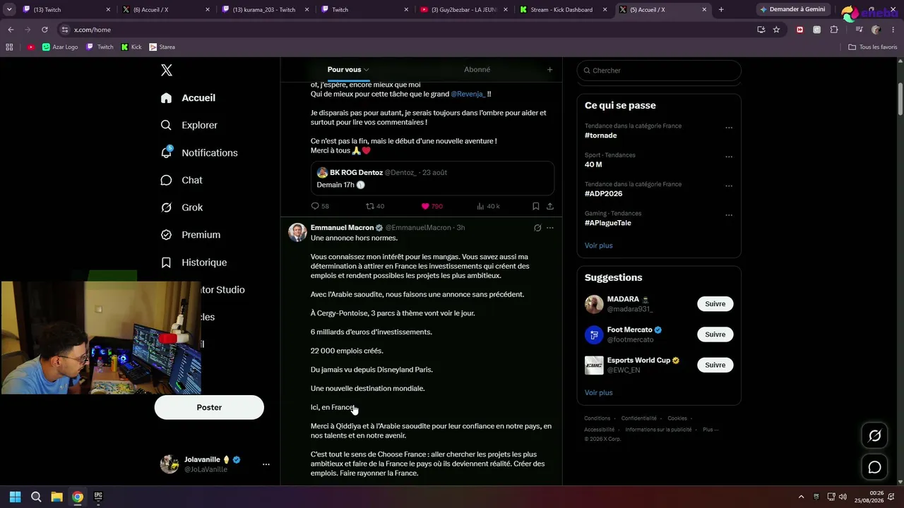904x508 pixels.
Task: Open a new browser tab
Action: click(x=721, y=10)
